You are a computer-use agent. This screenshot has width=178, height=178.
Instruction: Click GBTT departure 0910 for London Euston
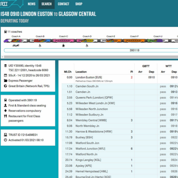(152, 77)
